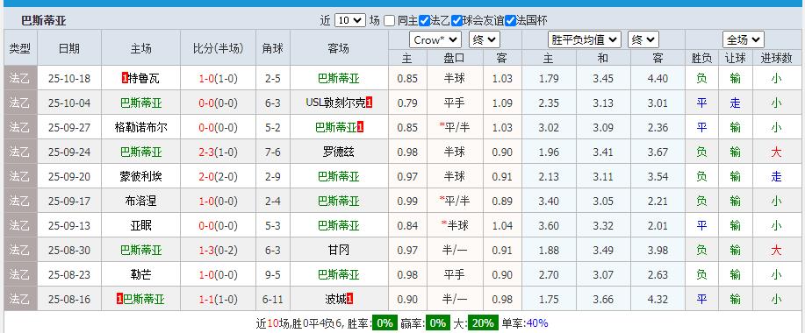Click the 巴斯蒂亚 section title

point(44,21)
